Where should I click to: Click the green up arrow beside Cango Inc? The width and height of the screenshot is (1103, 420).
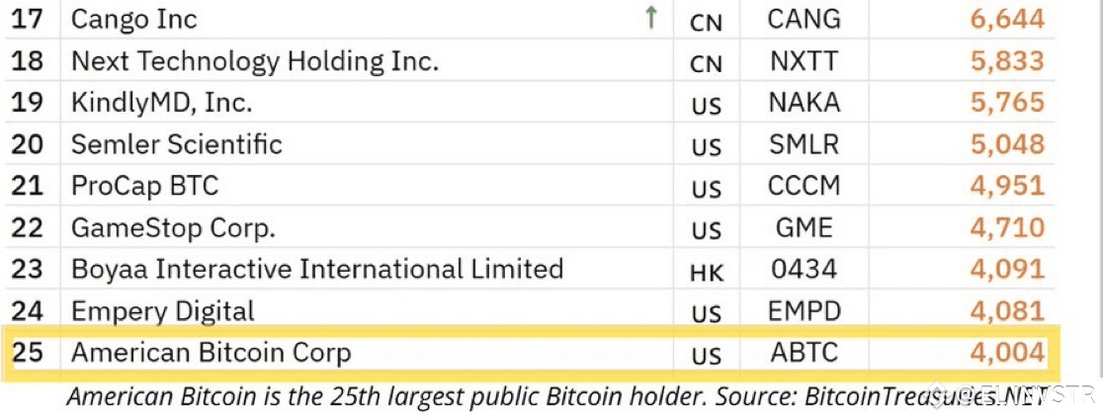point(650,19)
